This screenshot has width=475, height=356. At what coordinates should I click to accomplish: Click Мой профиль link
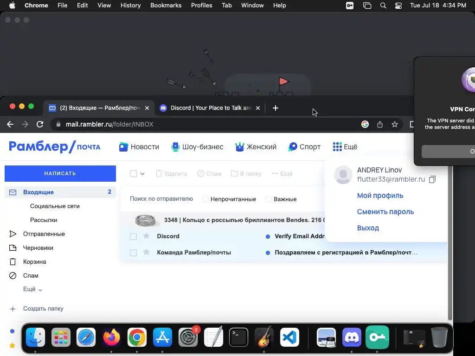(380, 196)
